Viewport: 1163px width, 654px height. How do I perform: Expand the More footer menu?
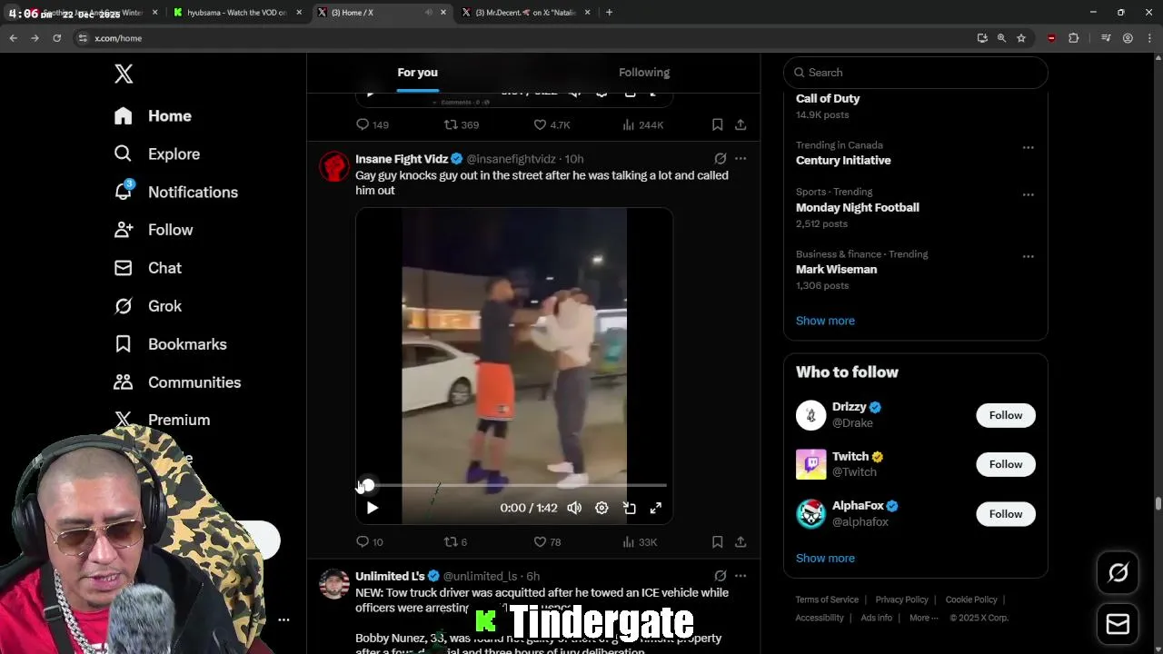click(924, 618)
